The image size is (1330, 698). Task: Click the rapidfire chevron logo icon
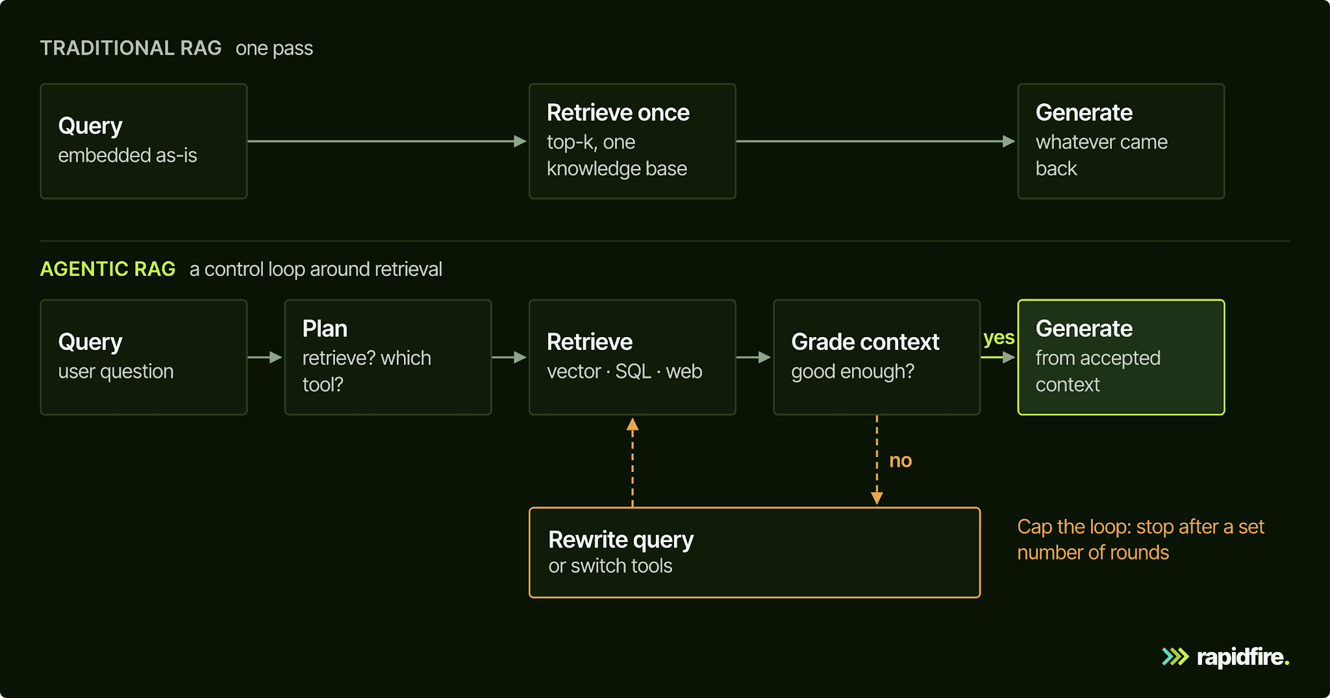[1175, 657]
